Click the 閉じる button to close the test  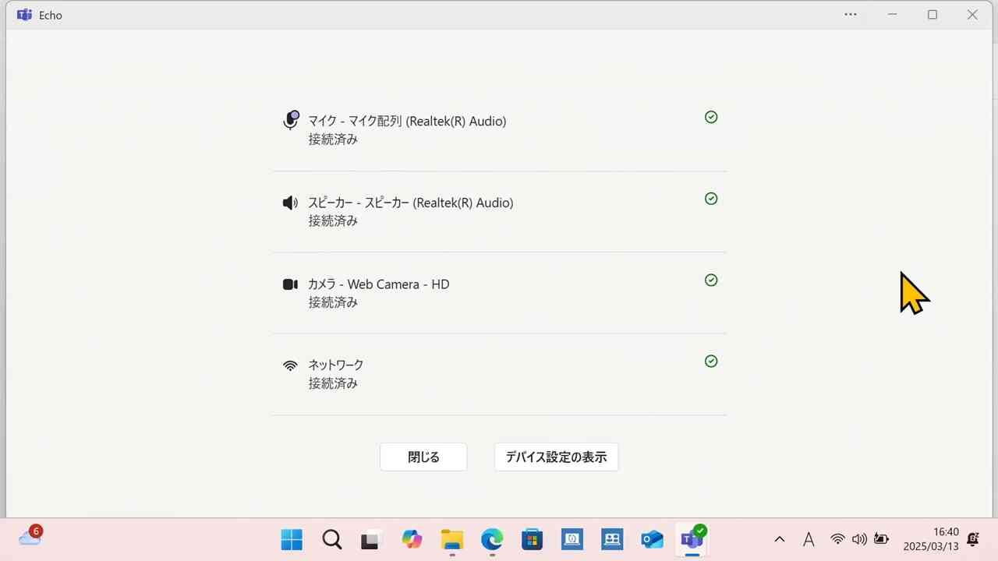click(423, 457)
